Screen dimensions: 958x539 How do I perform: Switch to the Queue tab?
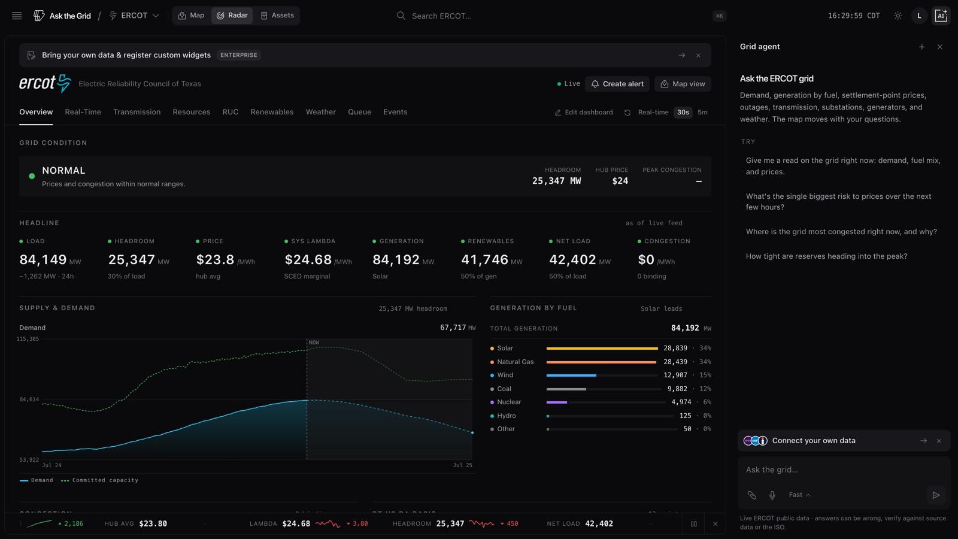pos(359,112)
